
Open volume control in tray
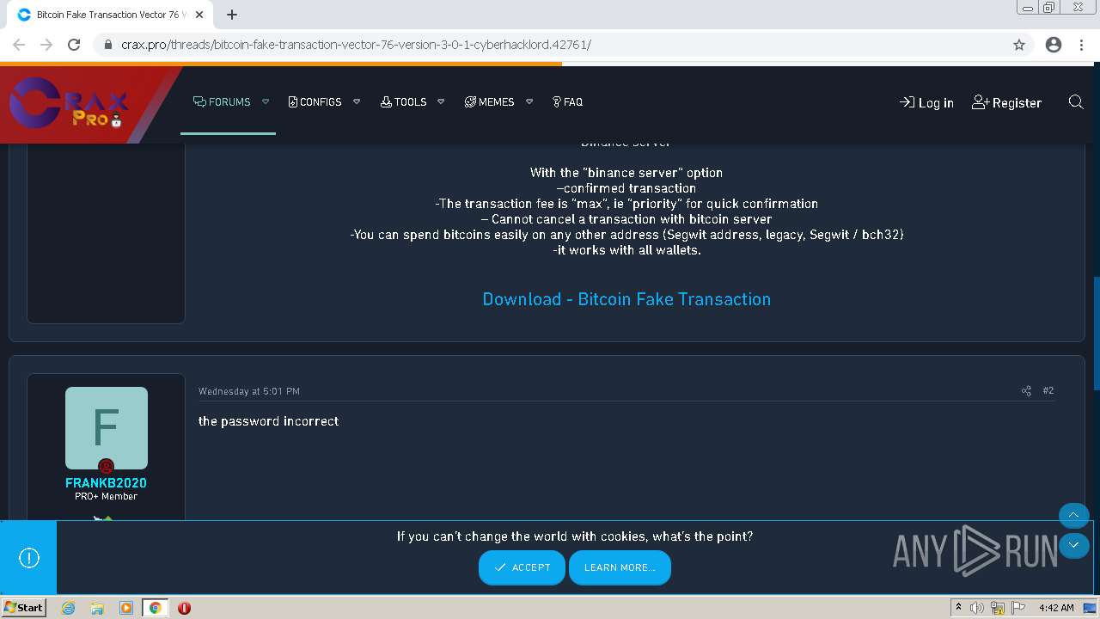pos(977,608)
